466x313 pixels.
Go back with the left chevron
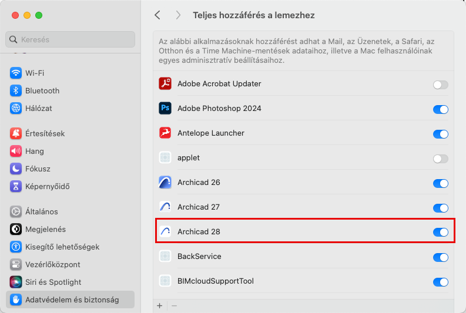tap(157, 15)
